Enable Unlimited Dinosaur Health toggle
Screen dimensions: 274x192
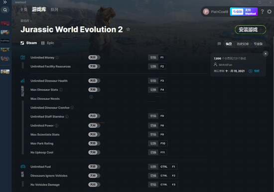tap(94, 81)
